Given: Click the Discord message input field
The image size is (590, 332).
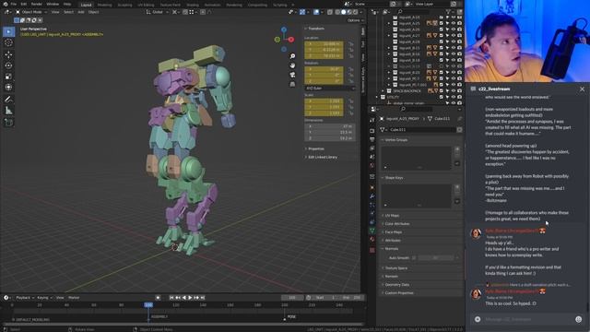Looking at the screenshot, I should pos(526,319).
